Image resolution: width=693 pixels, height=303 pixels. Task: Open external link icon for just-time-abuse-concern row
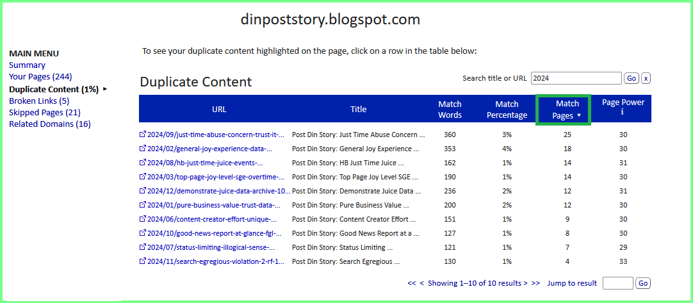point(142,135)
